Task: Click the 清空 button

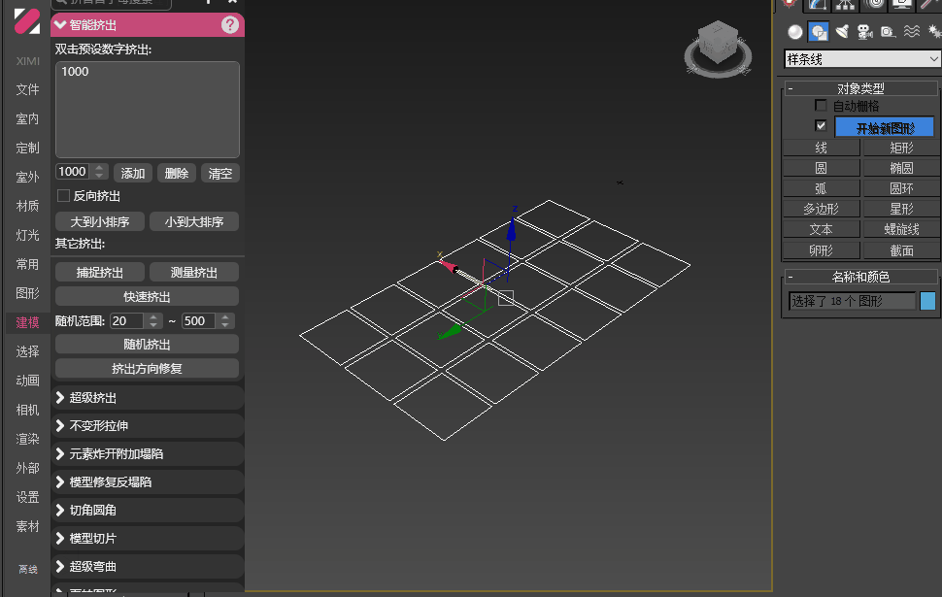Action: tap(219, 173)
